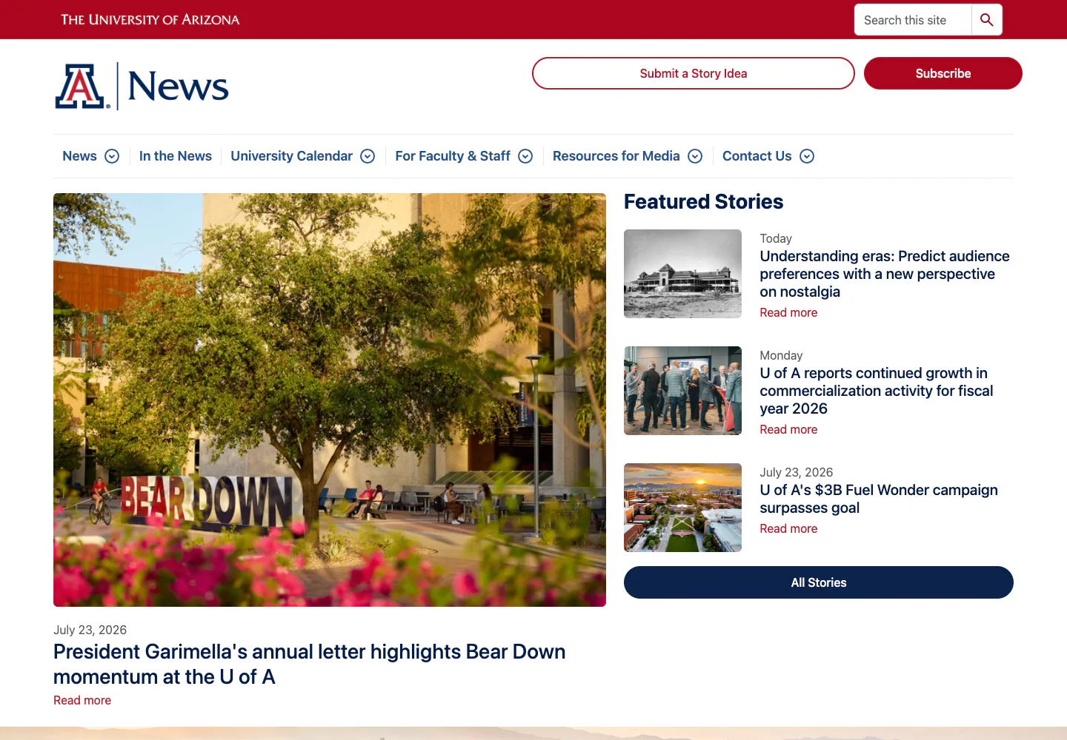Expand the For Faculty & Staff chevron
The image size is (1067, 740).
click(525, 156)
